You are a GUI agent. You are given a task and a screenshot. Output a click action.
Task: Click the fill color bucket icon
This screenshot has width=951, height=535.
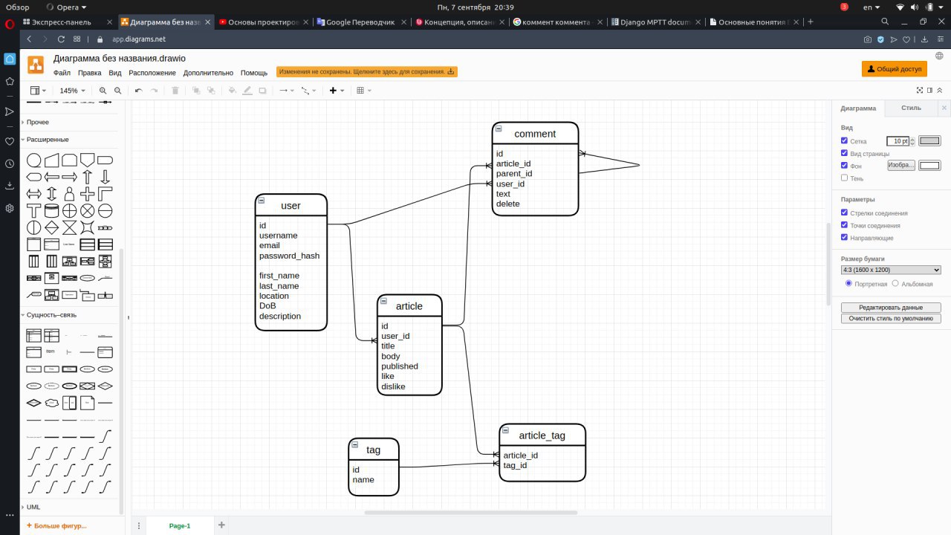[232, 91]
